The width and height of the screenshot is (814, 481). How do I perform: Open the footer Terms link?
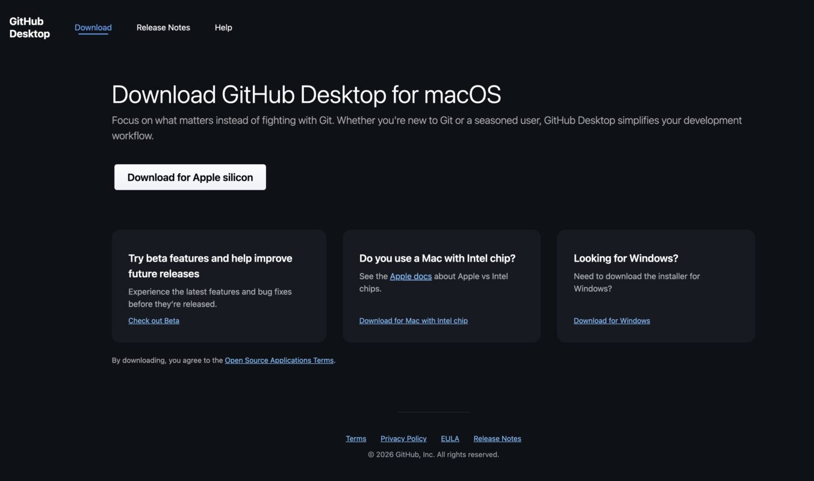pos(356,438)
